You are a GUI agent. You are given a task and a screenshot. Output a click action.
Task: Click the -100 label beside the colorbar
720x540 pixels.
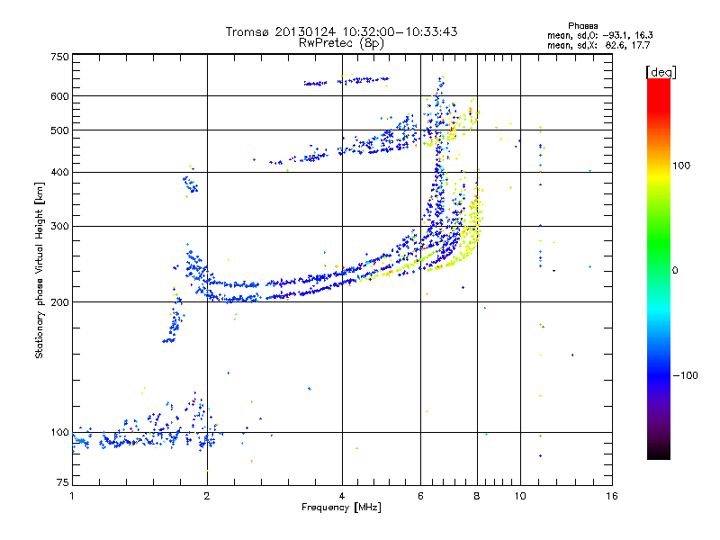[686, 375]
